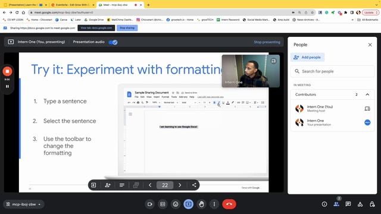Click View tab: docs.google.com button
Image resolution: width=381 pixels, height=214 pixels.
point(96,28)
